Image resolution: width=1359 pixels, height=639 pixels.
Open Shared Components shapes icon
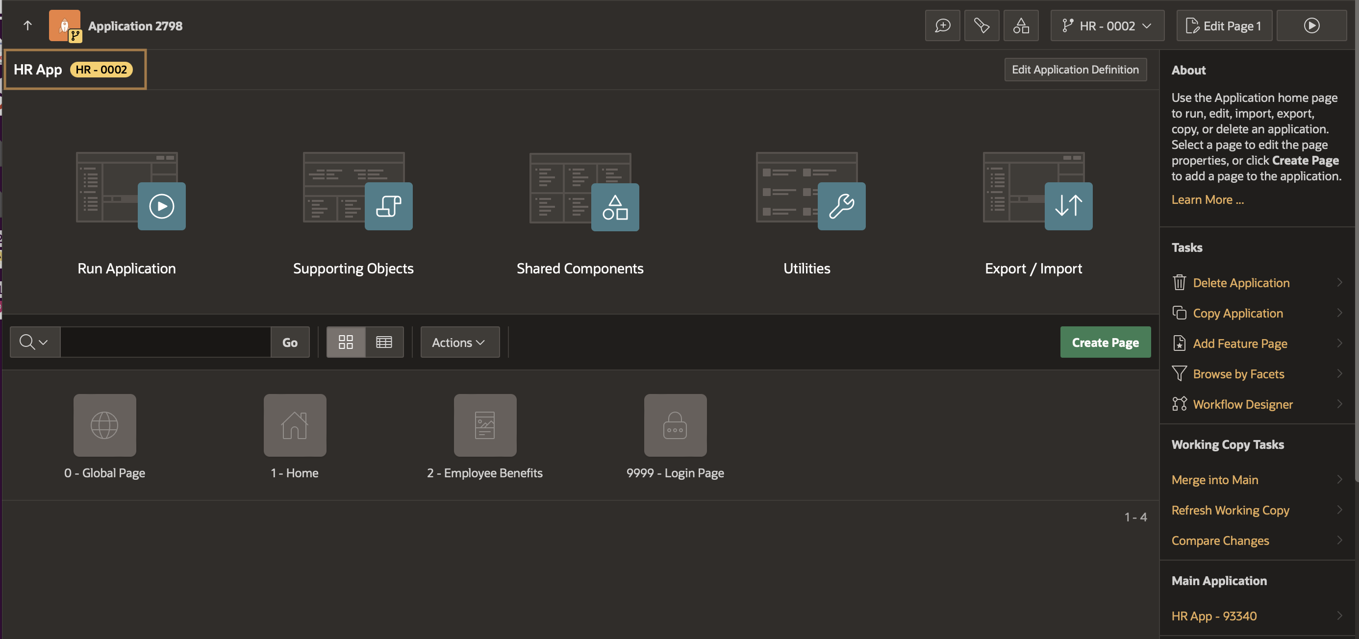(x=615, y=207)
